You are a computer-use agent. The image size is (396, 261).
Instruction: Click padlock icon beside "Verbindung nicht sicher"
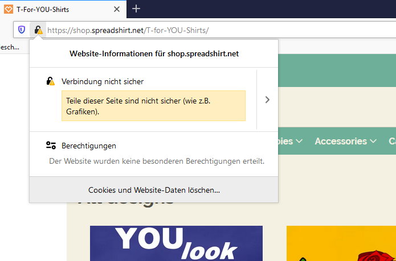51,81
